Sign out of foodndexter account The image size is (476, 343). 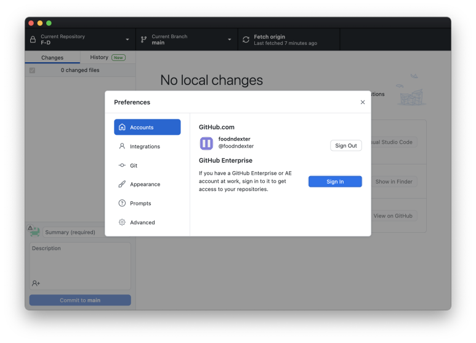(x=346, y=145)
